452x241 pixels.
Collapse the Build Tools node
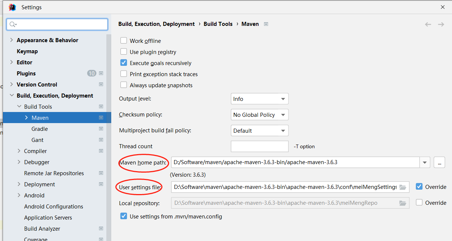point(19,106)
